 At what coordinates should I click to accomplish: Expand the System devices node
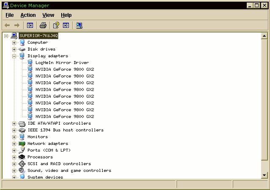click(x=14, y=177)
